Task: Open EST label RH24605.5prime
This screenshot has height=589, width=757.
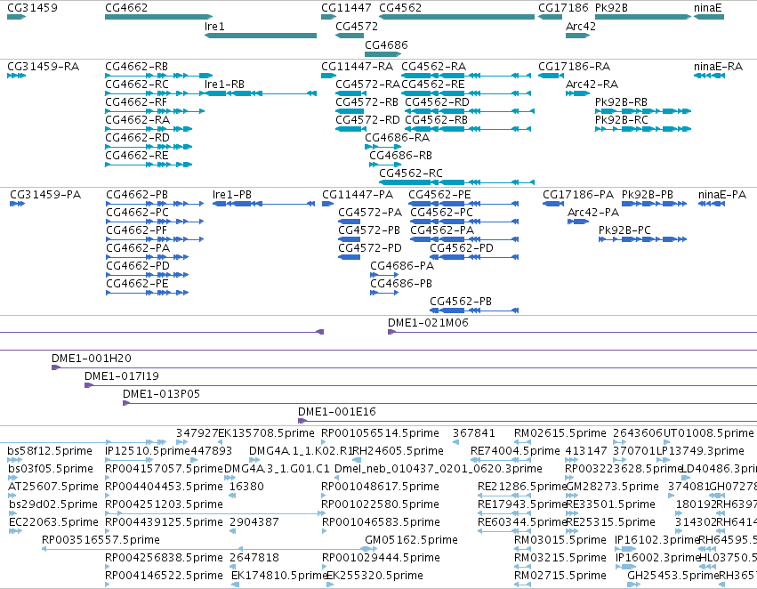Action: 399,451
